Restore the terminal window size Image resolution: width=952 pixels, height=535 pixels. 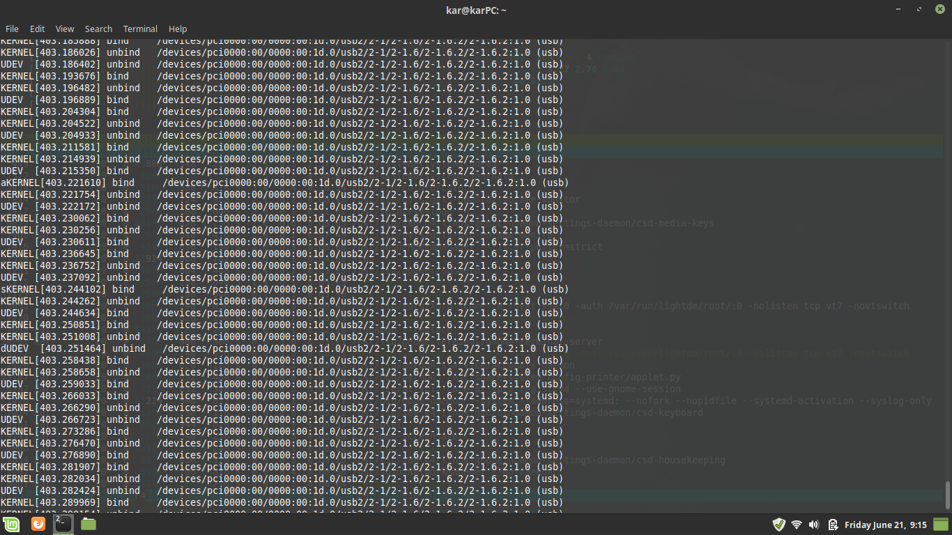(920, 10)
